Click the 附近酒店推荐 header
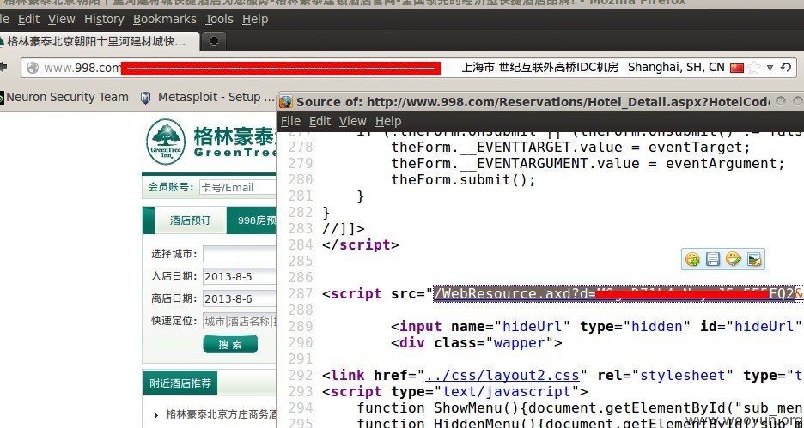 180,383
